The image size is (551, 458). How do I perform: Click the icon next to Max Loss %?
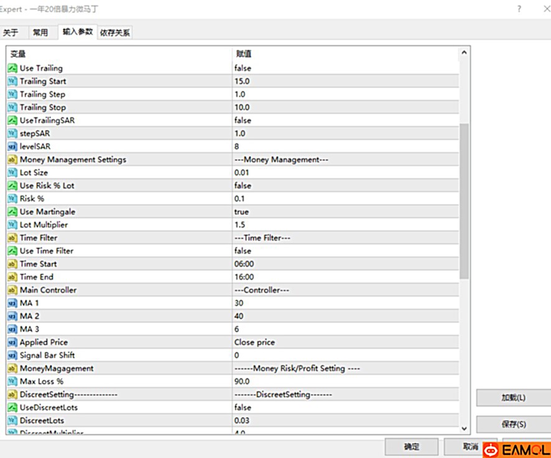12,382
